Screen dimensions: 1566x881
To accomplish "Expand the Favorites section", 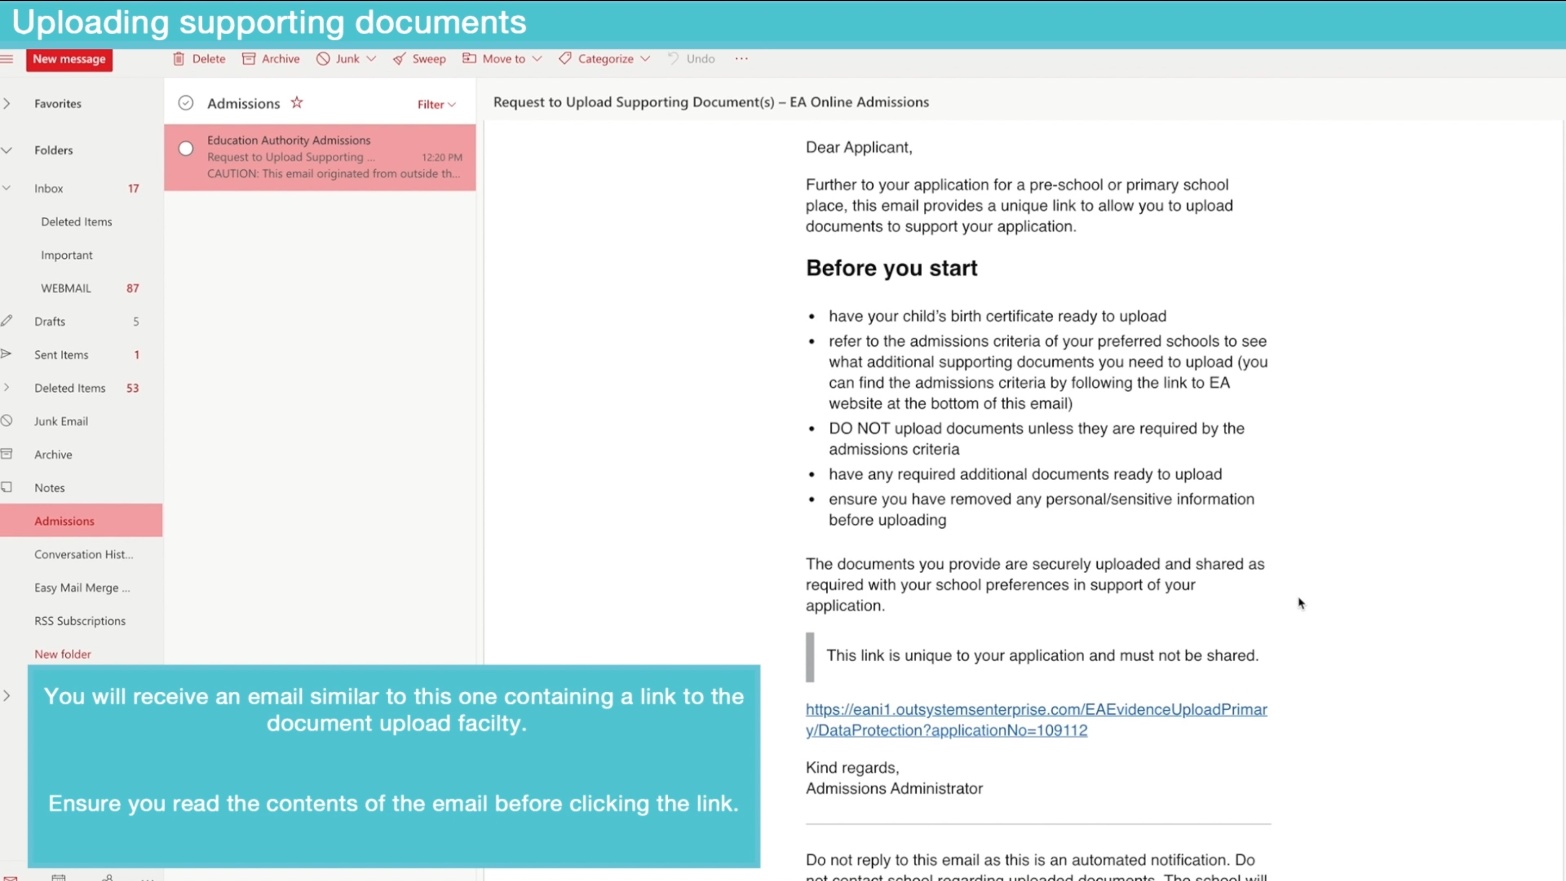I will (x=7, y=103).
